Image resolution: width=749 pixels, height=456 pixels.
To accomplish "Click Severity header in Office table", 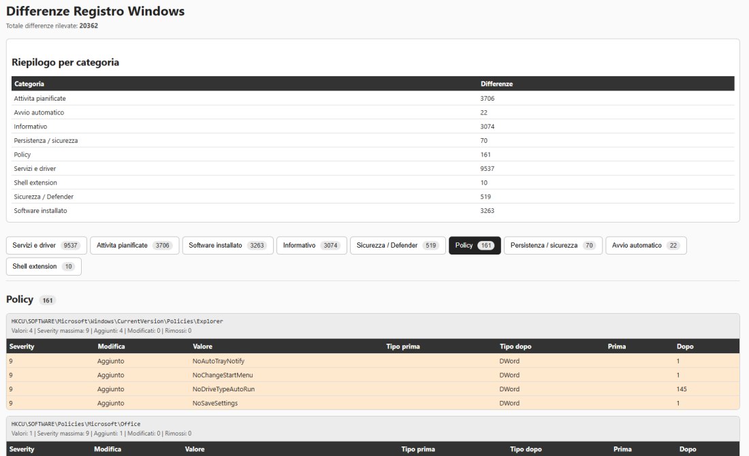I will (x=22, y=449).
